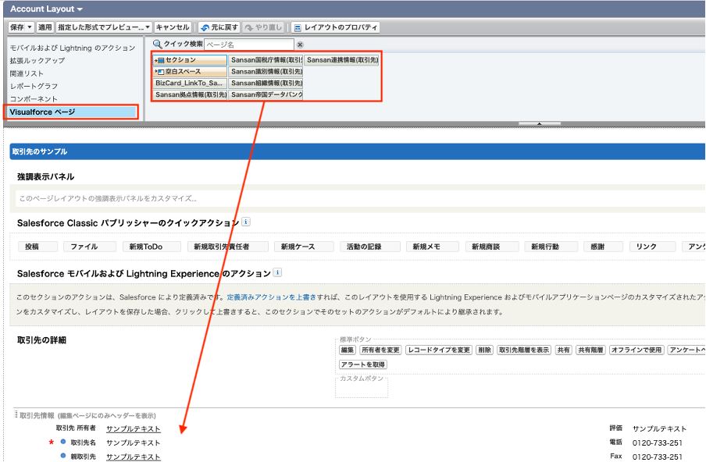
Task: Click the 所有者を変更 standard button
Action: [380, 350]
